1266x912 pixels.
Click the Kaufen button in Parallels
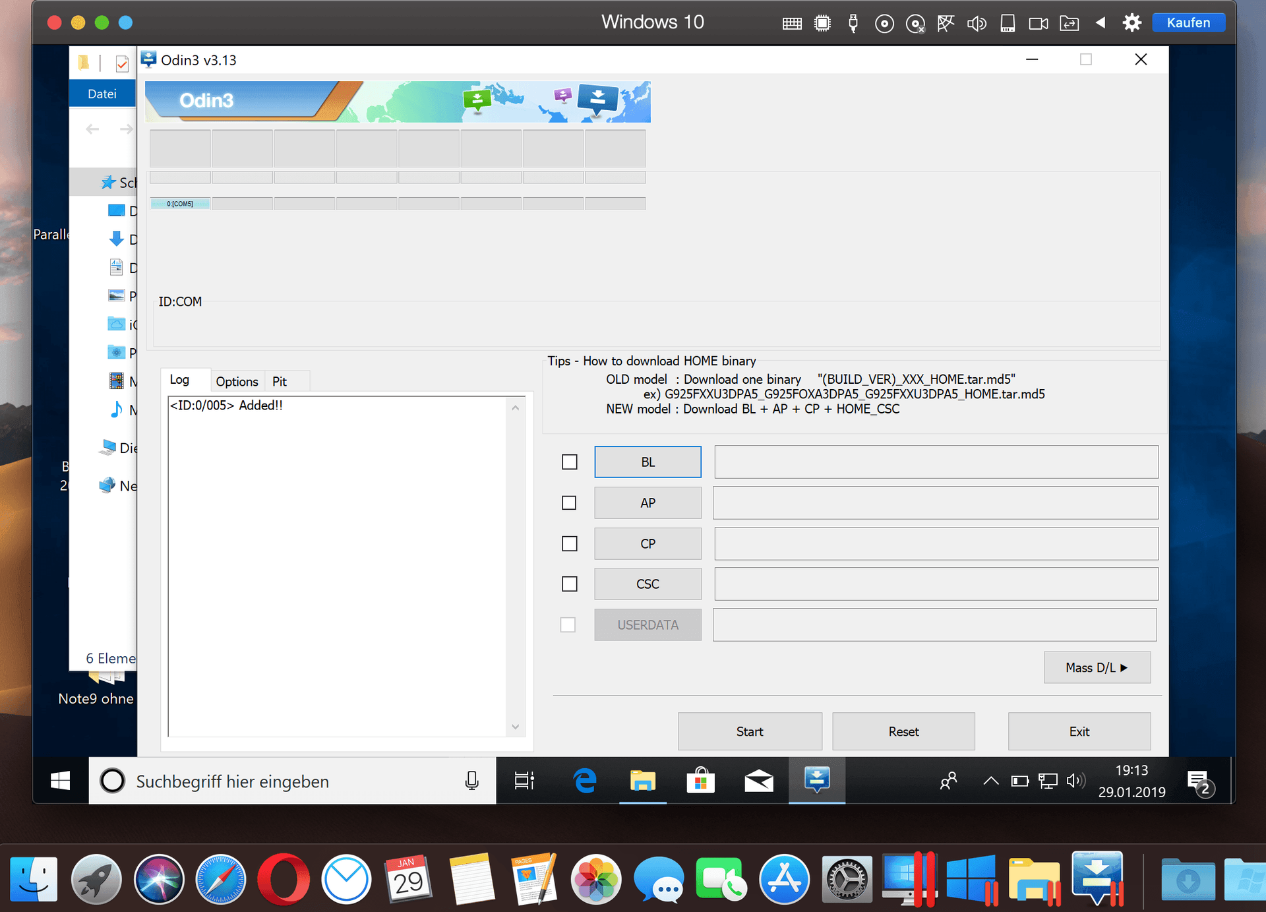[x=1188, y=22]
